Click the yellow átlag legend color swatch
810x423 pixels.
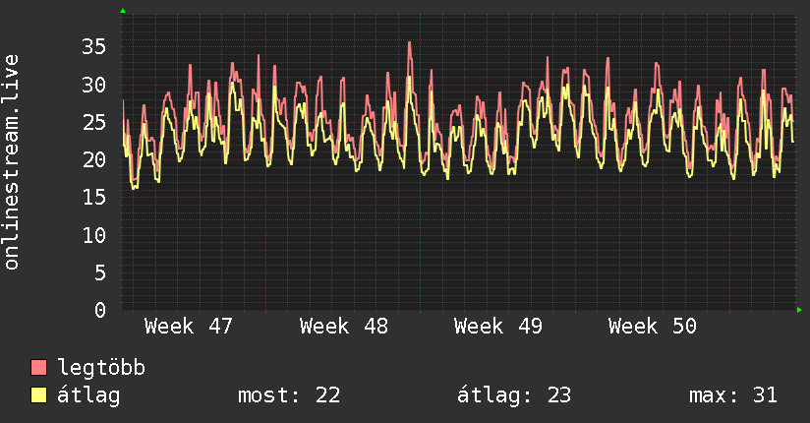pos(39,395)
